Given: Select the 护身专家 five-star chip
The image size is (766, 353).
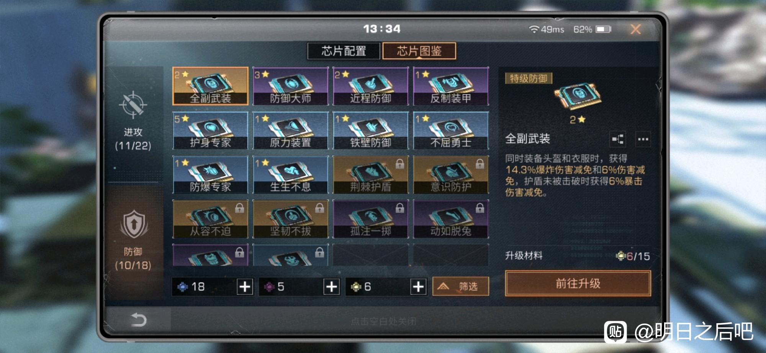Looking at the screenshot, I should click(x=210, y=130).
